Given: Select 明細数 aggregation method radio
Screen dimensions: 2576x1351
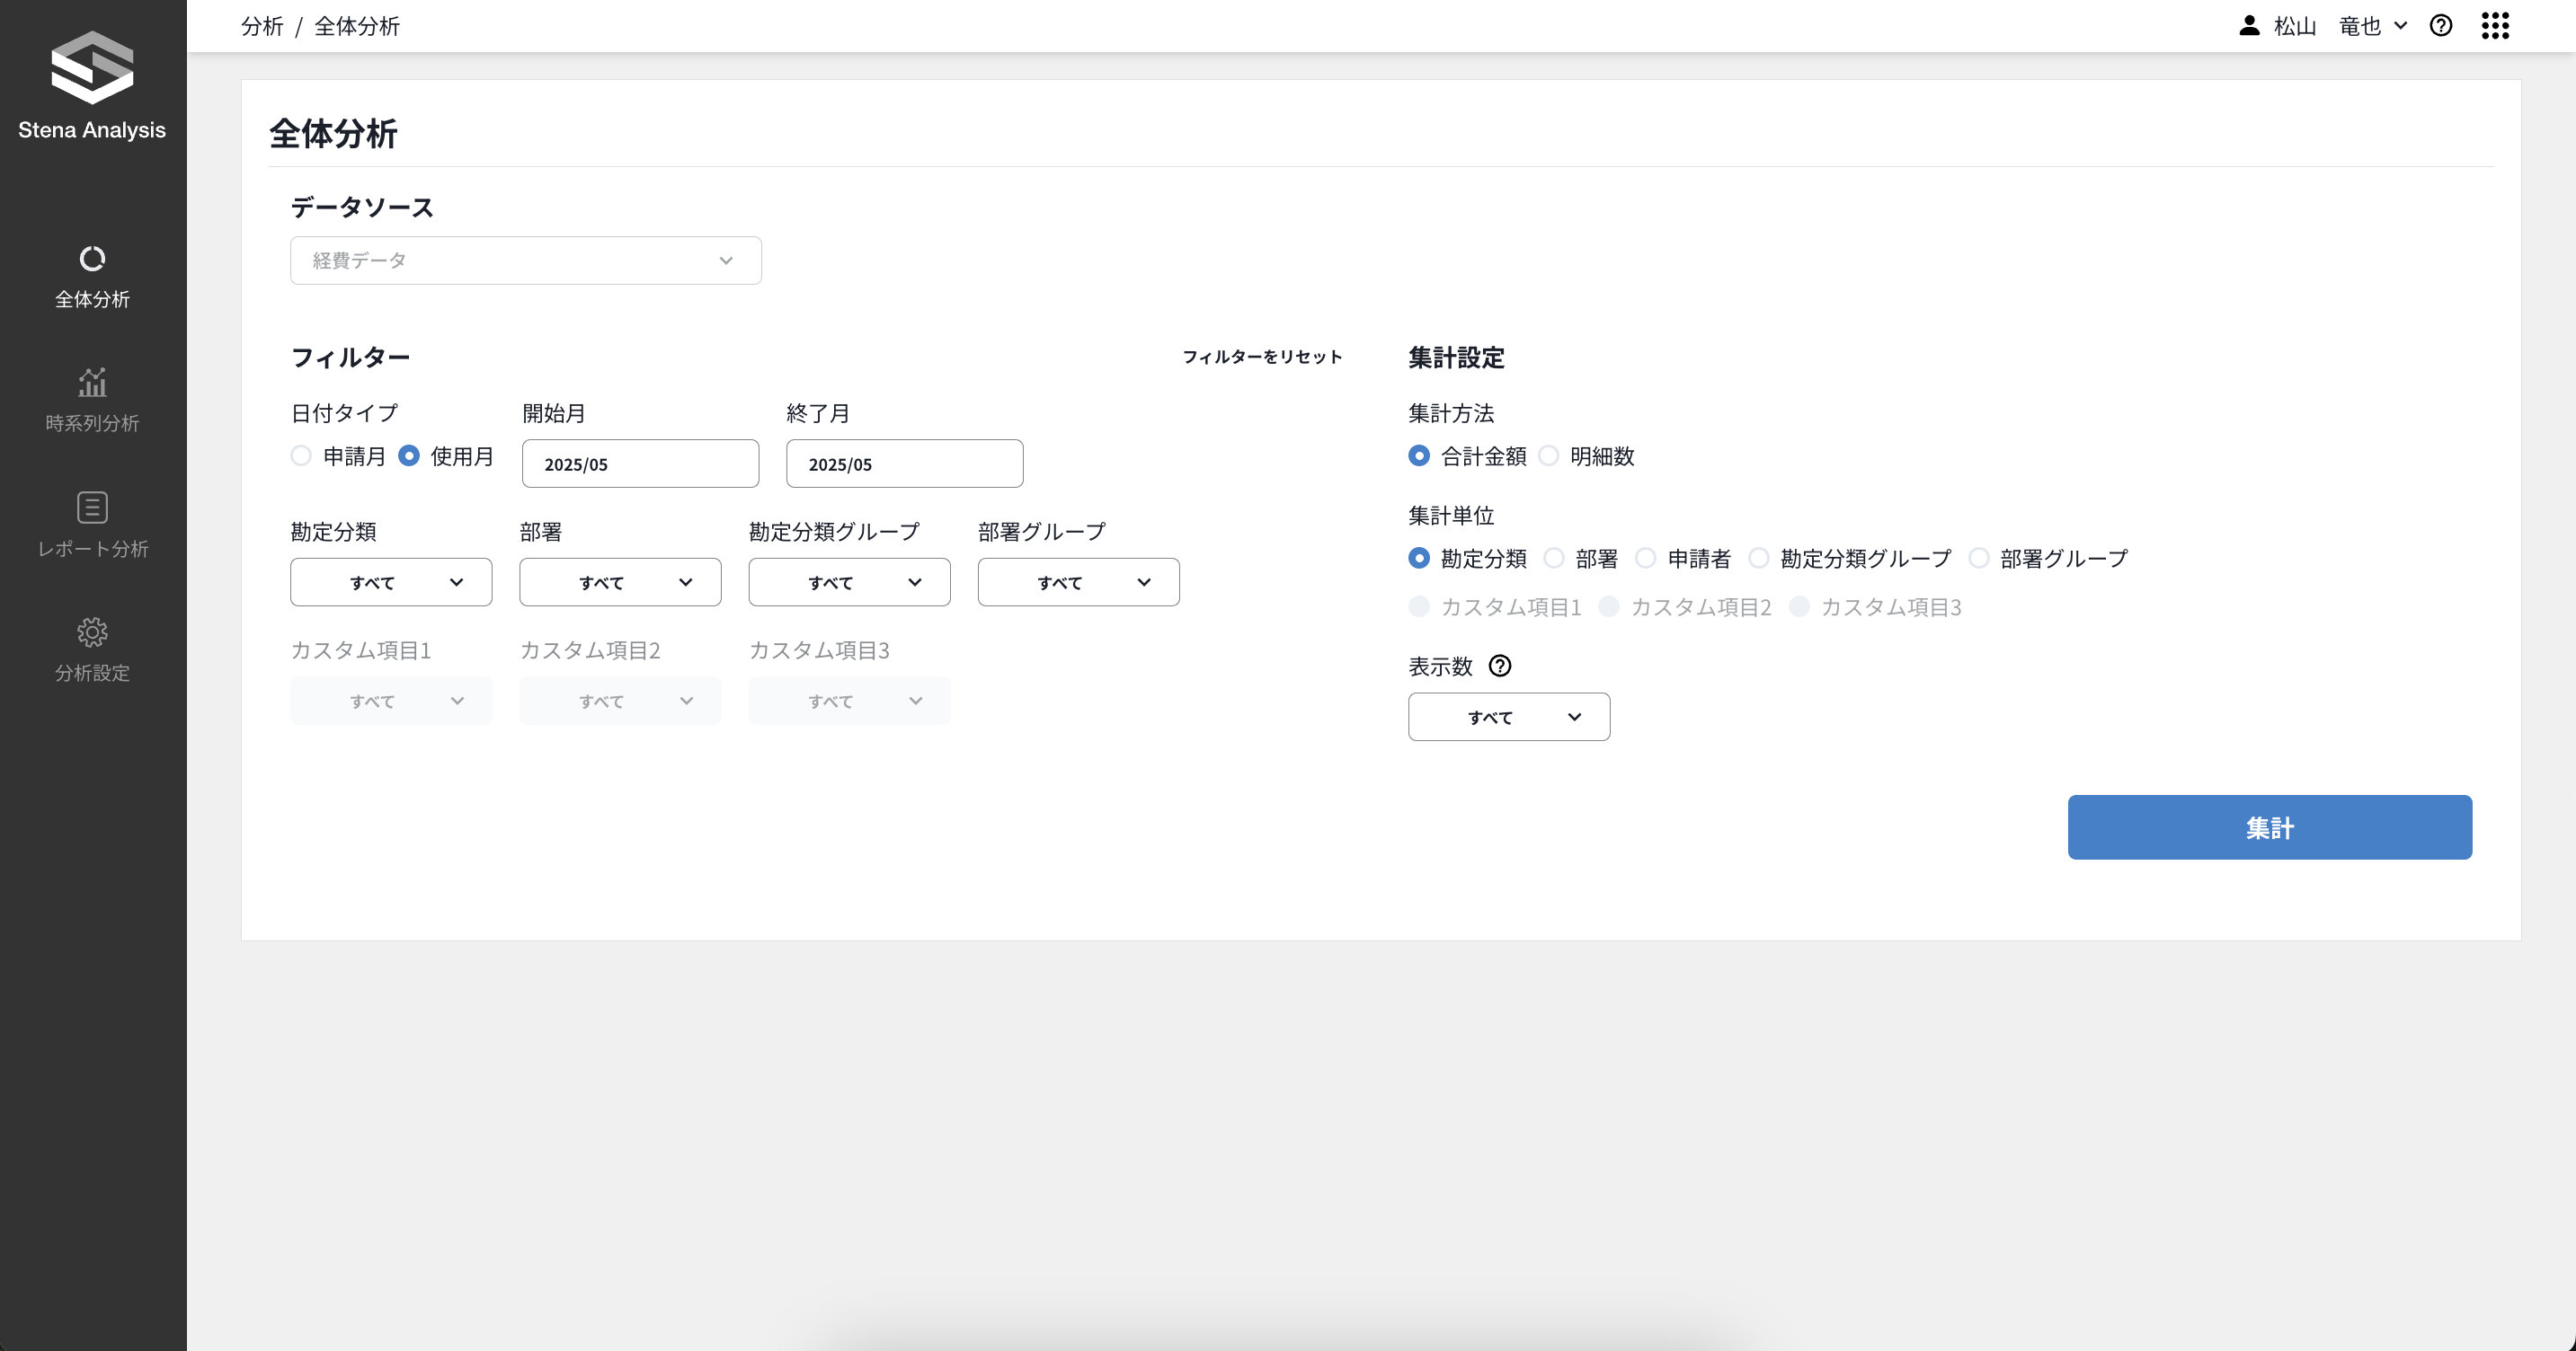Looking at the screenshot, I should (1549, 456).
